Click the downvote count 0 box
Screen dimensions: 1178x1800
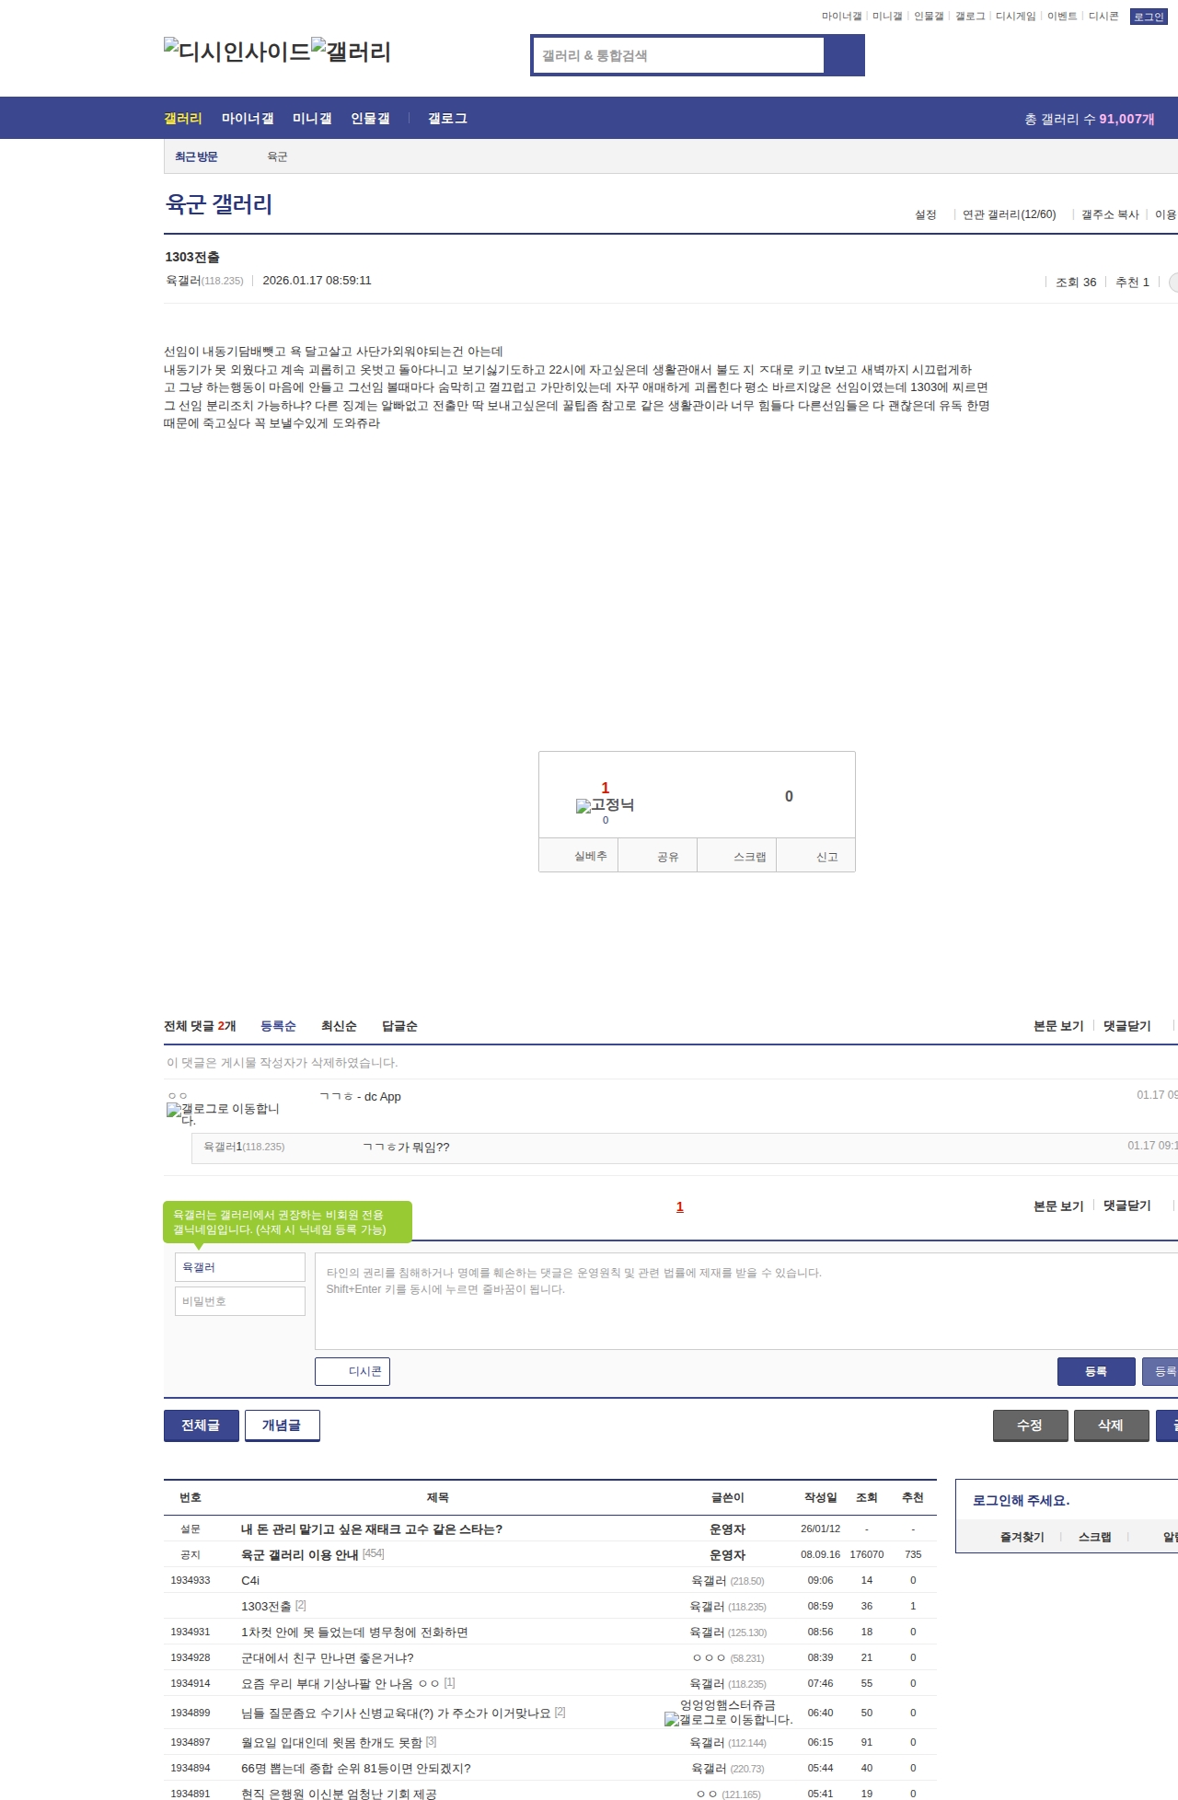tap(789, 796)
